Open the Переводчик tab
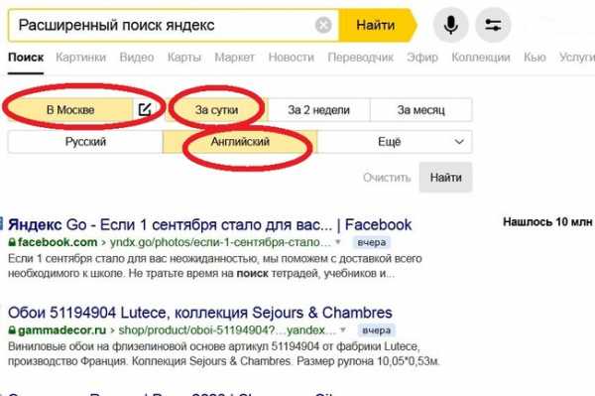Image resolution: width=595 pixels, height=396 pixels. click(x=361, y=58)
